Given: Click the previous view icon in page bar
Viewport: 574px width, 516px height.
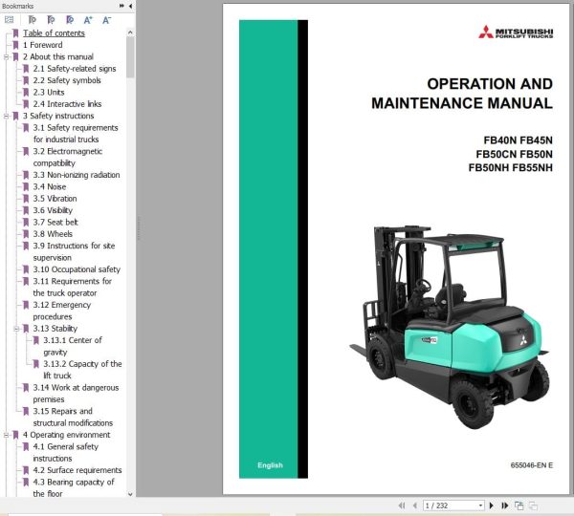Looking at the screenshot, I should tap(519, 505).
